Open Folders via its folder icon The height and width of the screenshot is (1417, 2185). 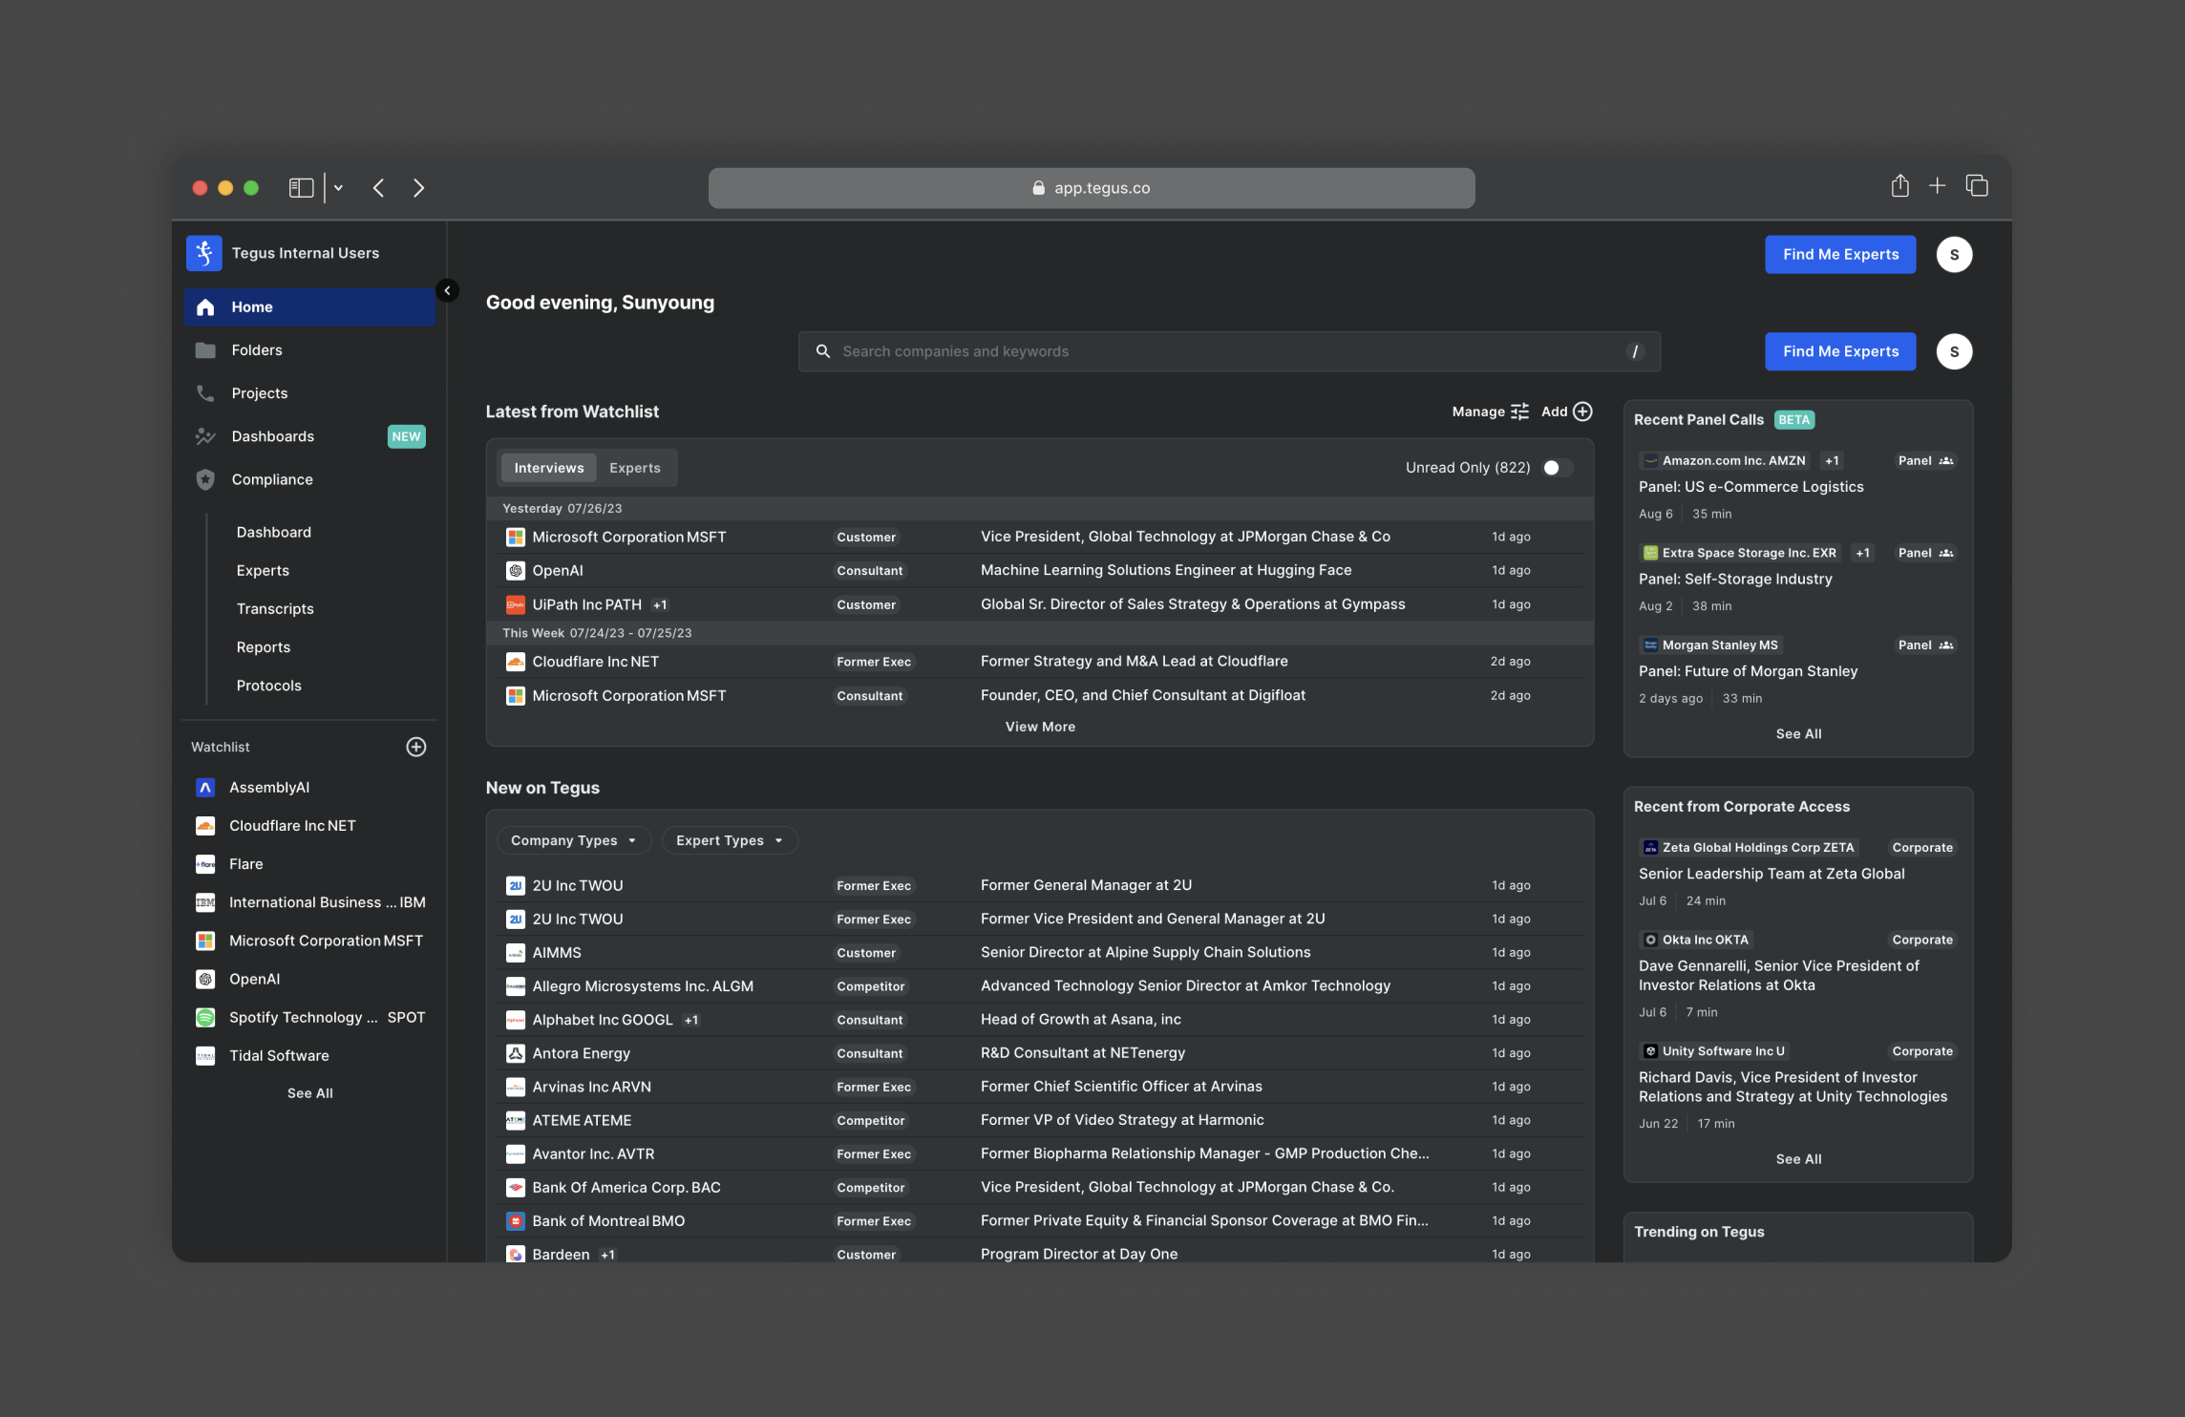(x=205, y=350)
